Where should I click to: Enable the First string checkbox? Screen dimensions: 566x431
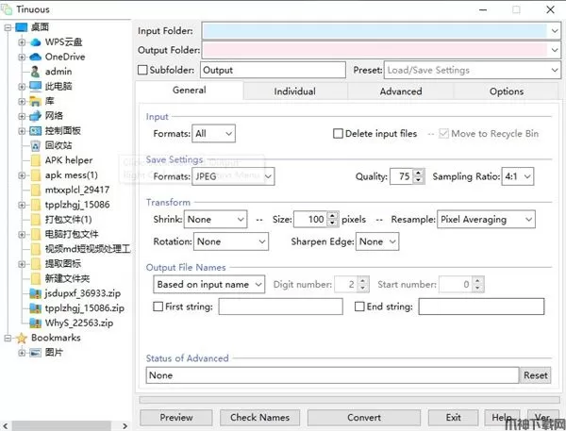click(158, 307)
